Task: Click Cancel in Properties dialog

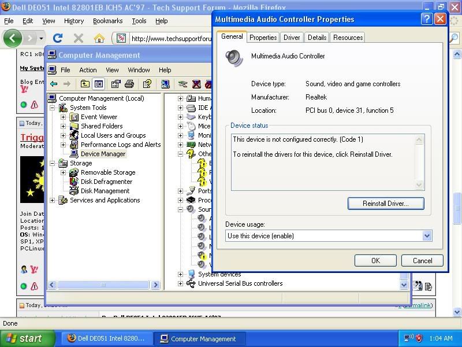Action: (422, 261)
